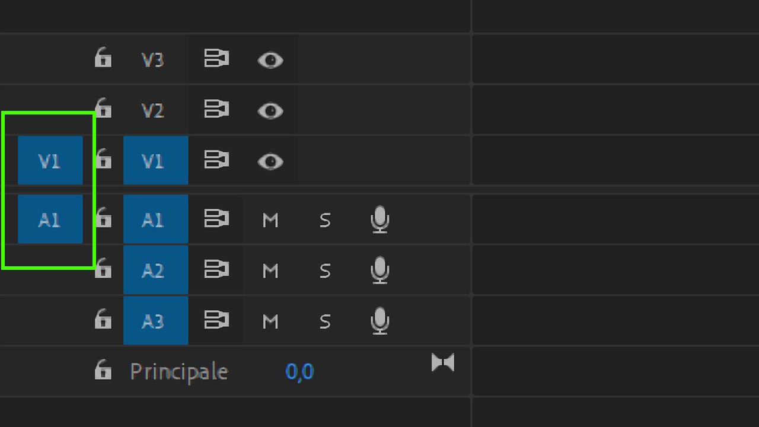759x427 pixels.
Task: Toggle sync lock on track V1
Action: [216, 161]
